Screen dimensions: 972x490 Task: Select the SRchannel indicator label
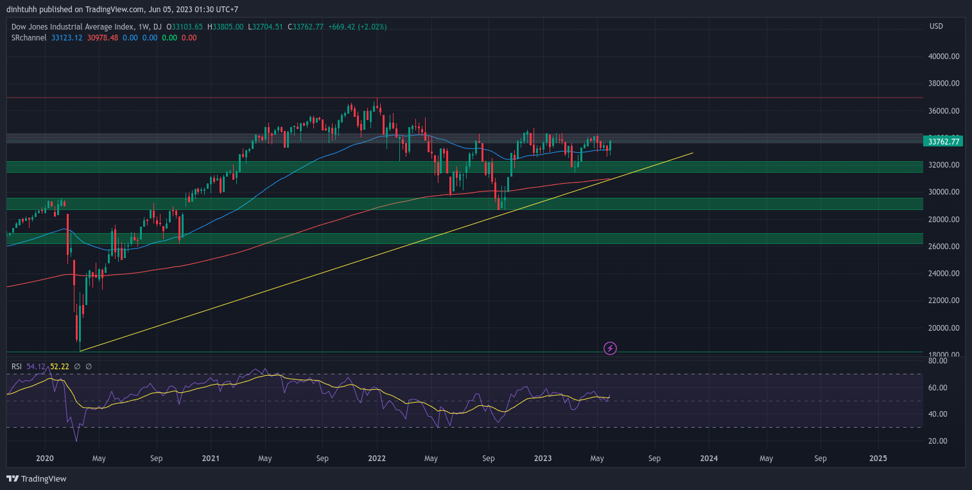[30, 38]
